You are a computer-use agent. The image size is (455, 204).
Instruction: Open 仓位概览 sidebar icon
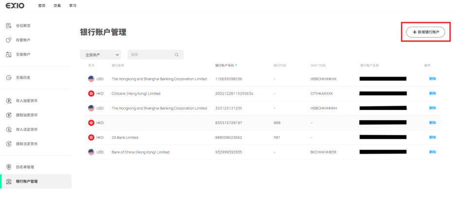click(9, 25)
